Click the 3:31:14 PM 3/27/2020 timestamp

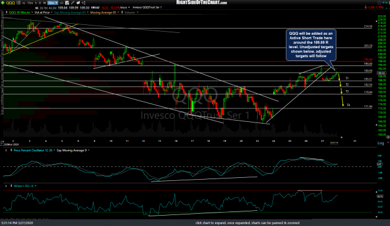pos(17,223)
